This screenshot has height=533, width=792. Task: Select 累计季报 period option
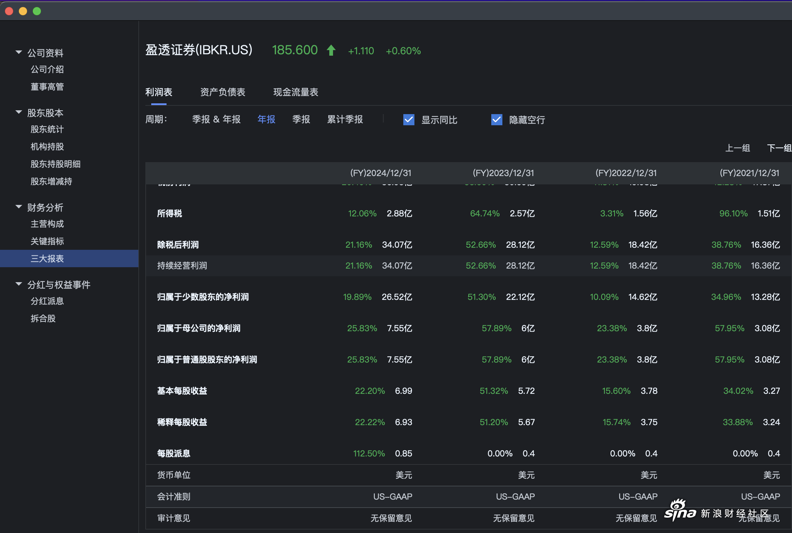[345, 119]
